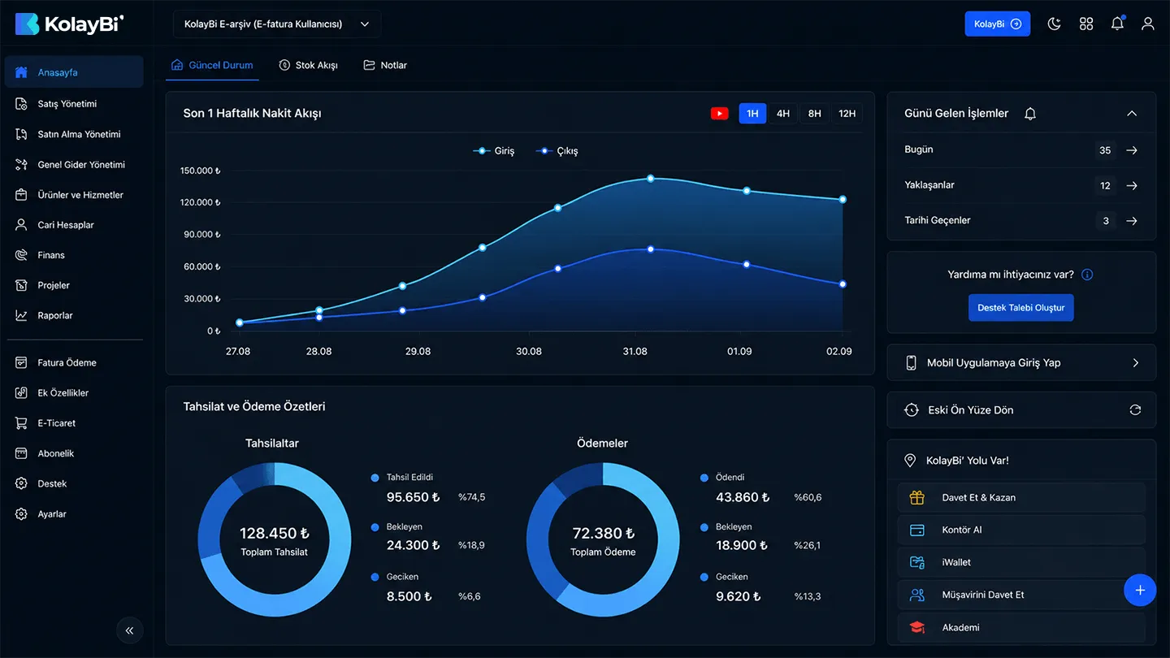This screenshot has height=658, width=1170.
Task: Click the blue plus floating button
Action: (1140, 590)
